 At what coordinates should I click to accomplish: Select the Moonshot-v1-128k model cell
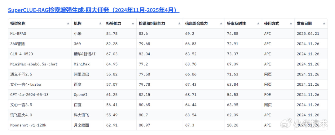tap(40, 125)
